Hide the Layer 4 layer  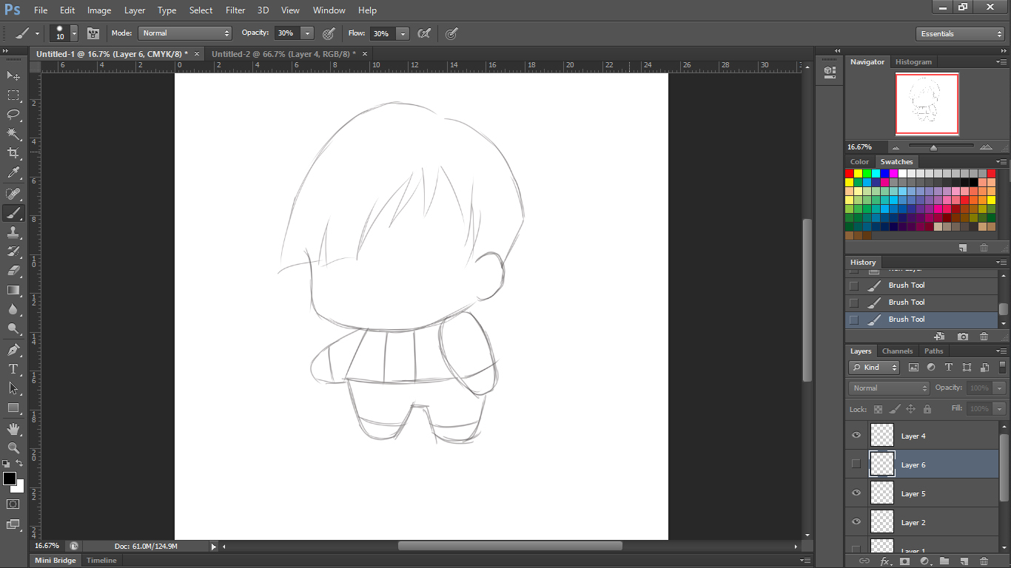click(856, 436)
